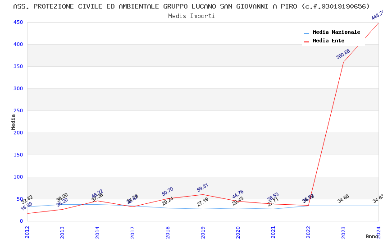
Task: Click the 'Media Importi' subtitle
Action: coord(191,16)
